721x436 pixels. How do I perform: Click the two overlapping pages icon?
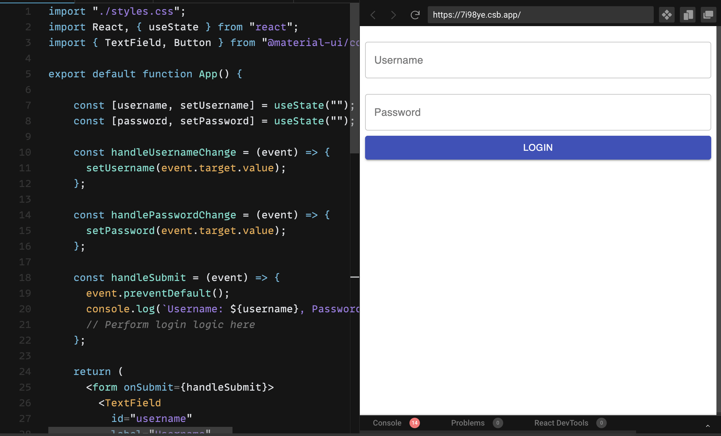687,15
